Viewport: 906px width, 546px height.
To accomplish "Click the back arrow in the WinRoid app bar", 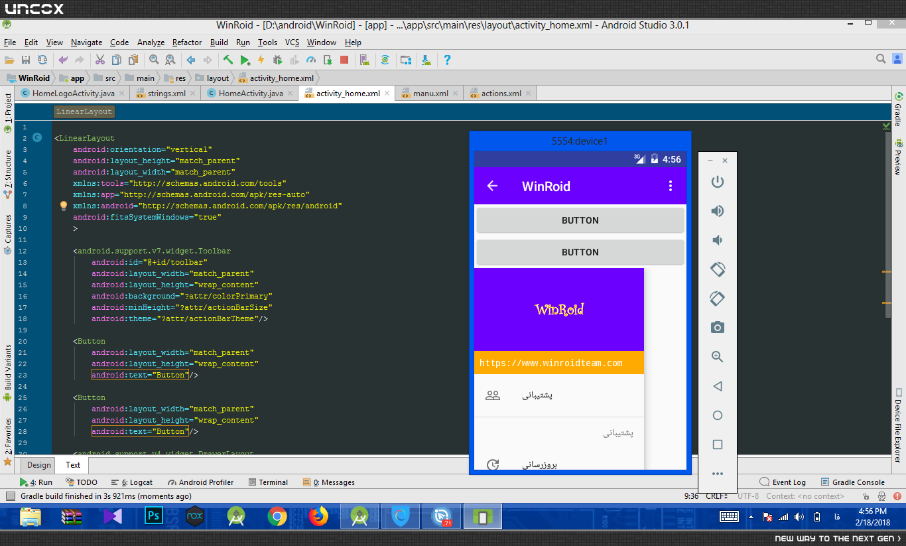I will [492, 186].
